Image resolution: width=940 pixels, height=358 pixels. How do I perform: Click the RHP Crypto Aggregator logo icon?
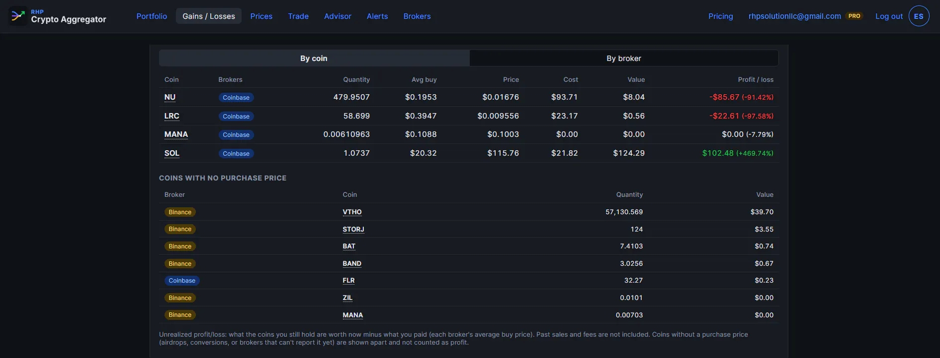18,16
